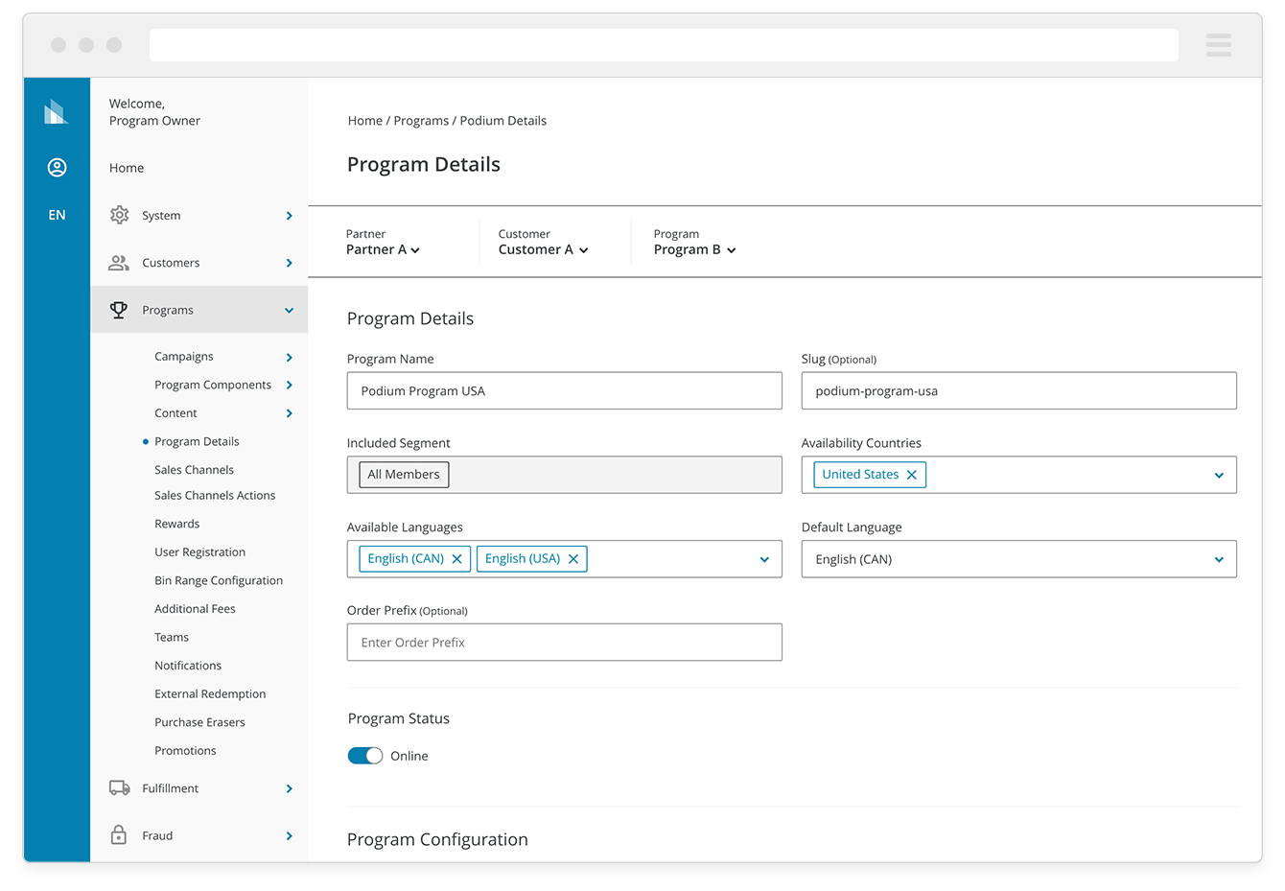Image resolution: width=1285 pixels, height=891 pixels.
Task: Click the Home breadcrumb link
Action: 364,121
